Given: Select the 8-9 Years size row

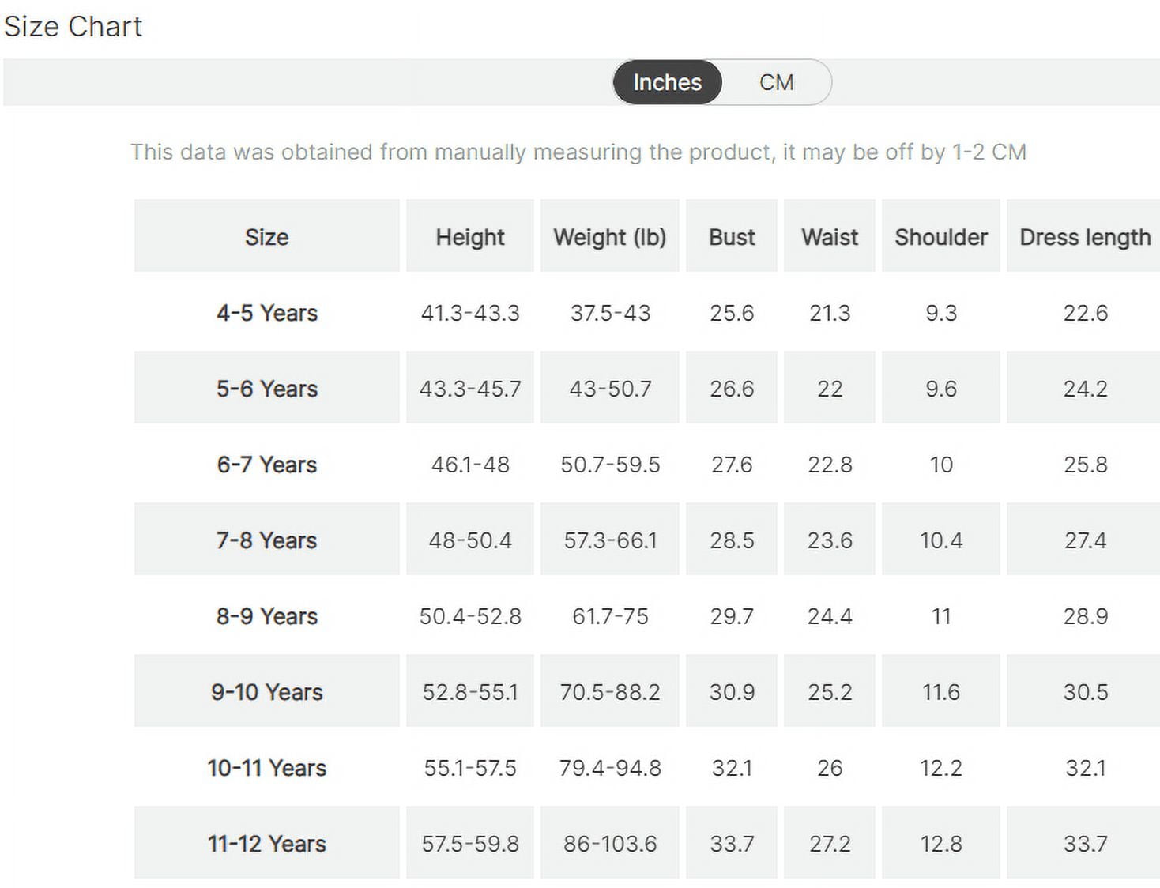Looking at the screenshot, I should (x=647, y=616).
